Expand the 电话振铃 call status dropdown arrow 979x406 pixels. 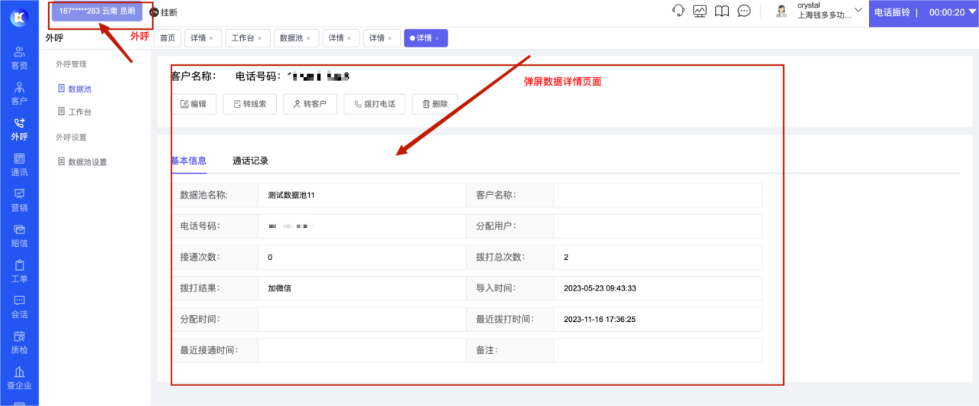point(972,12)
